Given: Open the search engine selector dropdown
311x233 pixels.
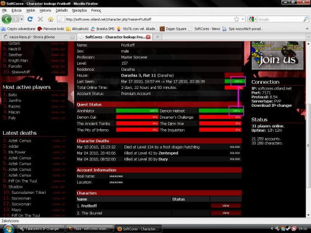Looking at the screenshot, I should point(253,19).
